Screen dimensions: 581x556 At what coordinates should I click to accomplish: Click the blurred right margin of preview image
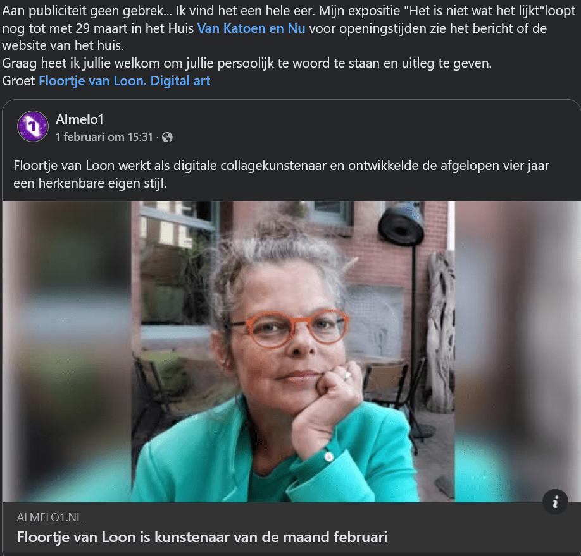point(518,351)
